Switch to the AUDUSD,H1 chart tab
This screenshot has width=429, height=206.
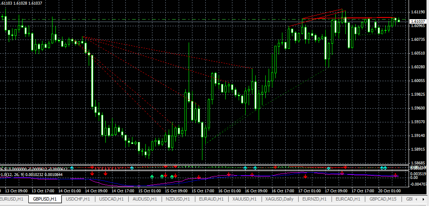click(145, 199)
